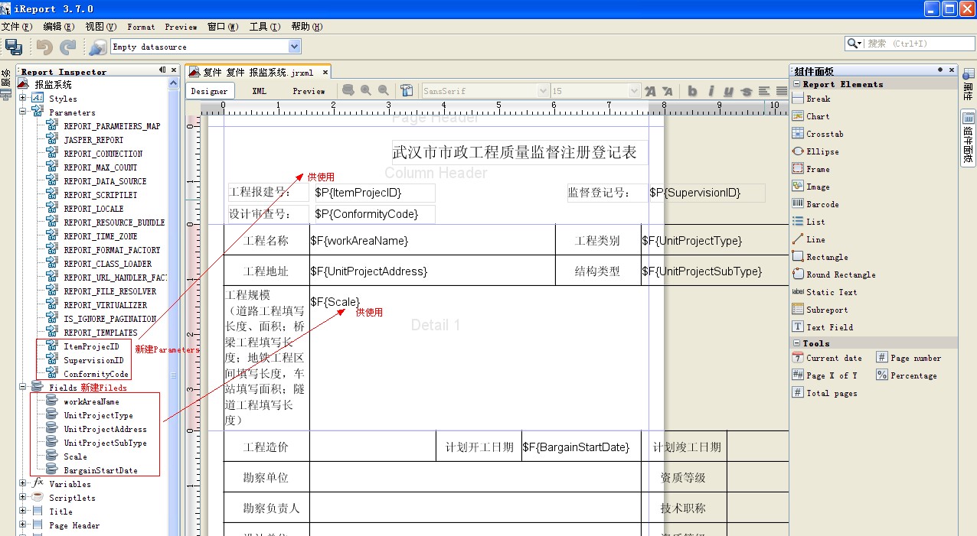Select the Crosstab element in palette
The width and height of the screenshot is (977, 536).
point(818,134)
